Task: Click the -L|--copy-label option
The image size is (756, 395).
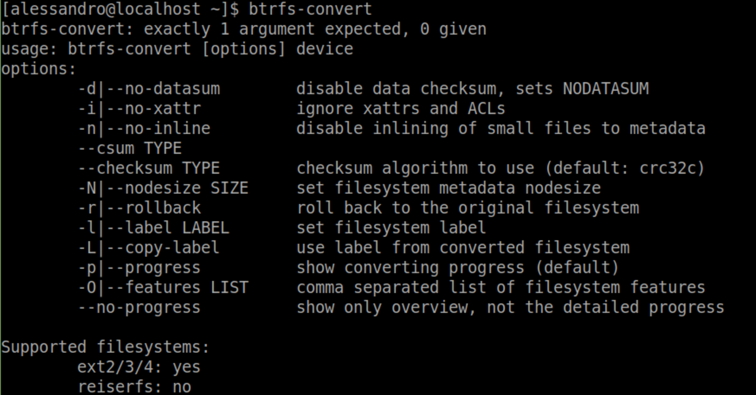Action: coord(149,248)
